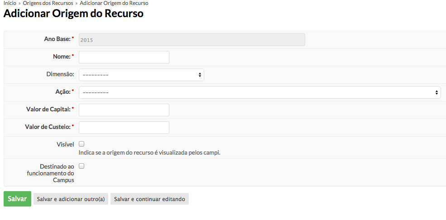Click the Nome field label
Screen dimensions: 446x220
62,57
